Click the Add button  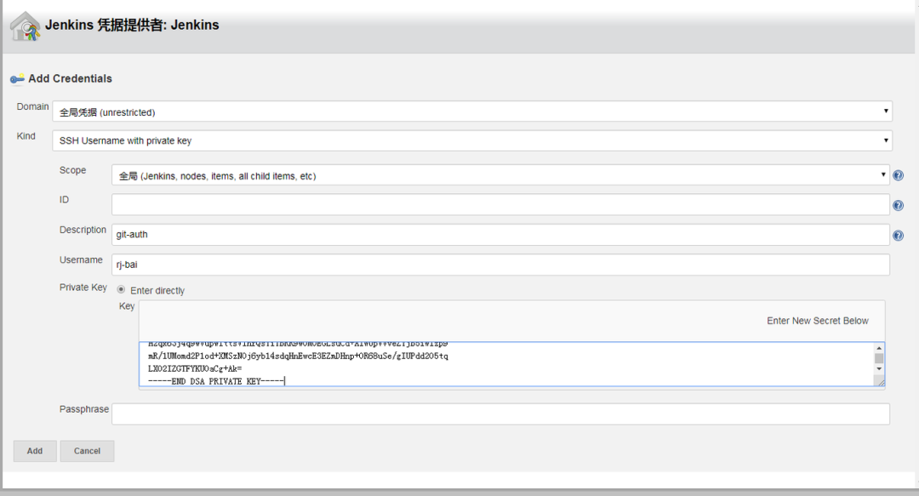tap(35, 451)
